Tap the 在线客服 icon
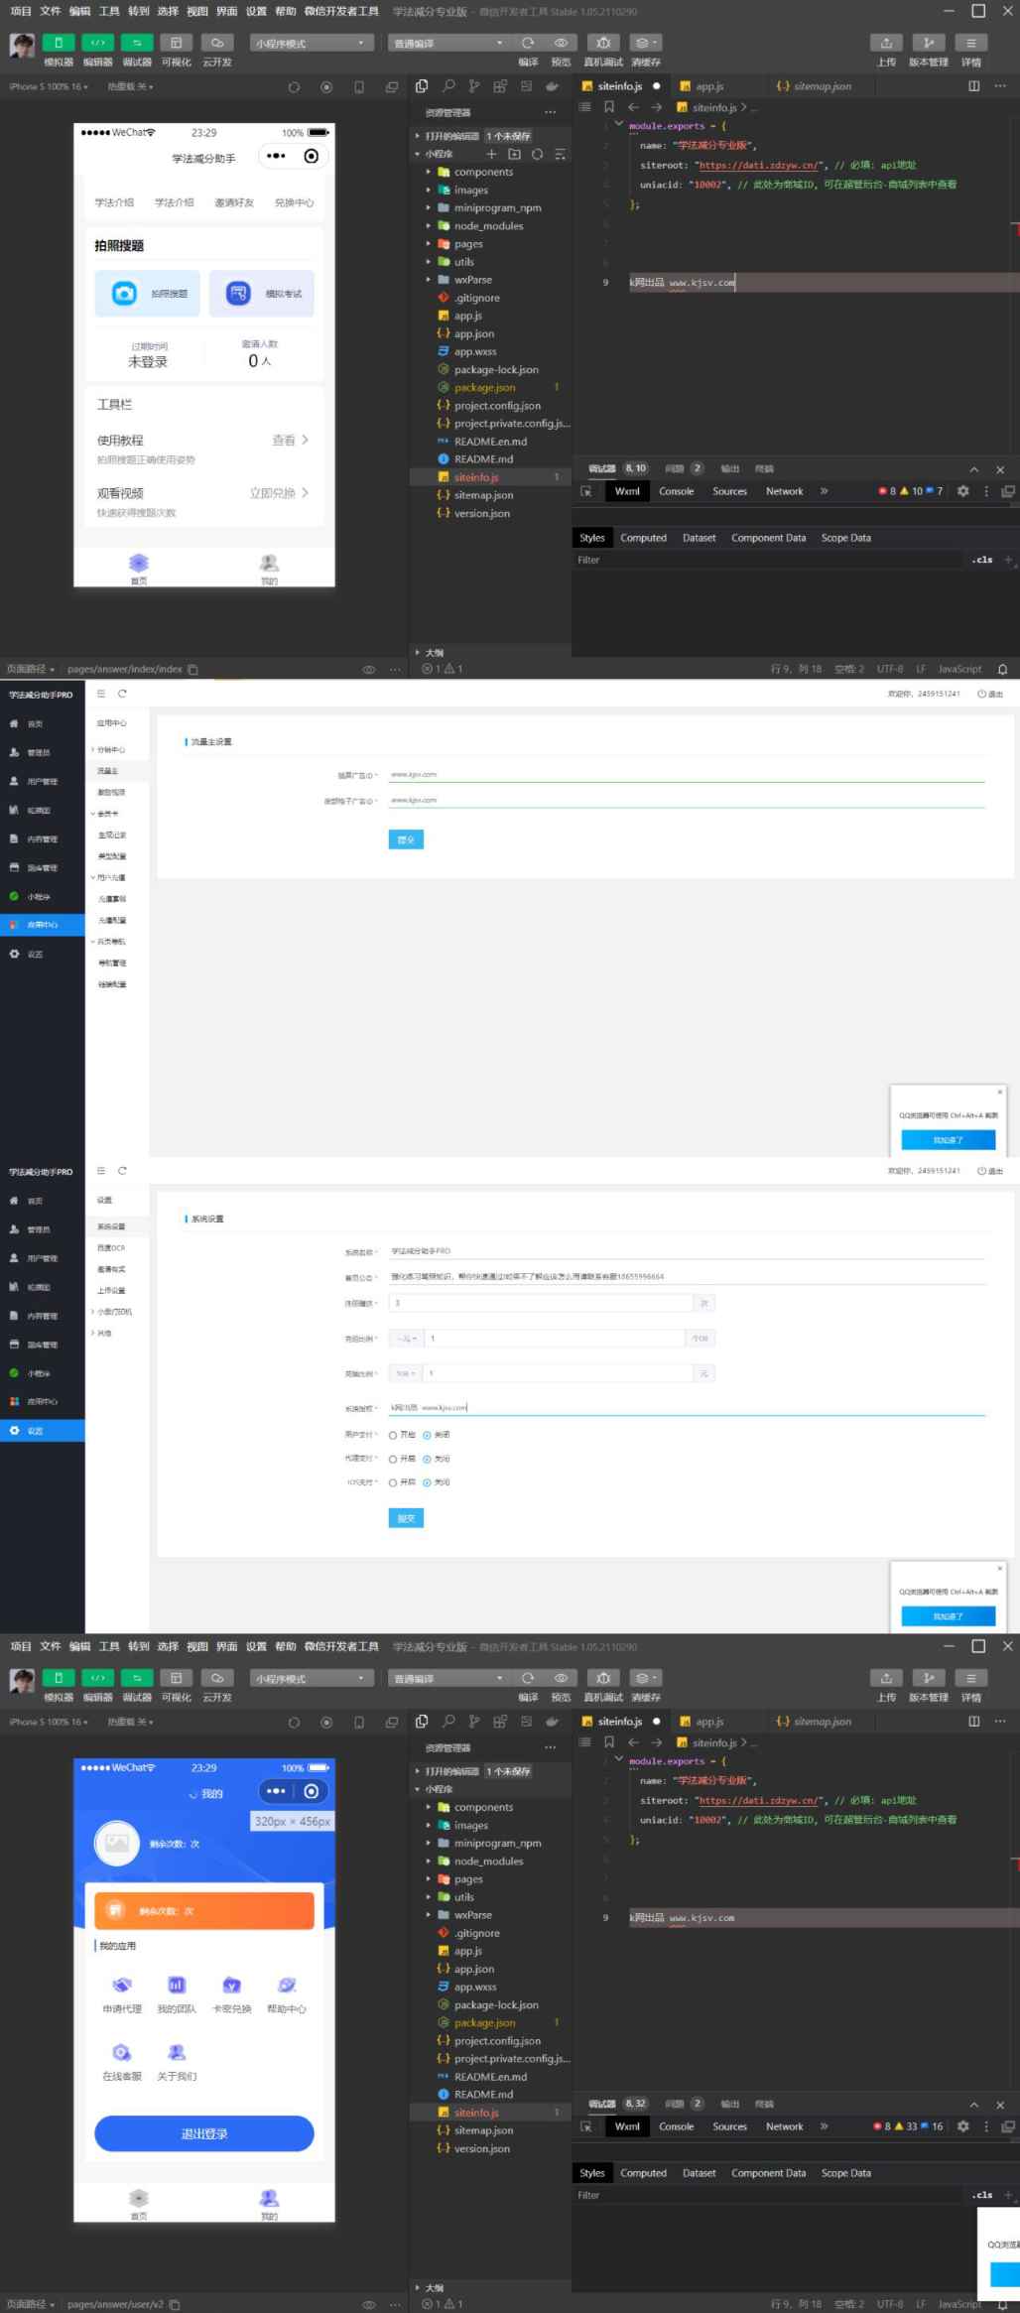Viewport: 1020px width, 2313px height. pos(122,2052)
